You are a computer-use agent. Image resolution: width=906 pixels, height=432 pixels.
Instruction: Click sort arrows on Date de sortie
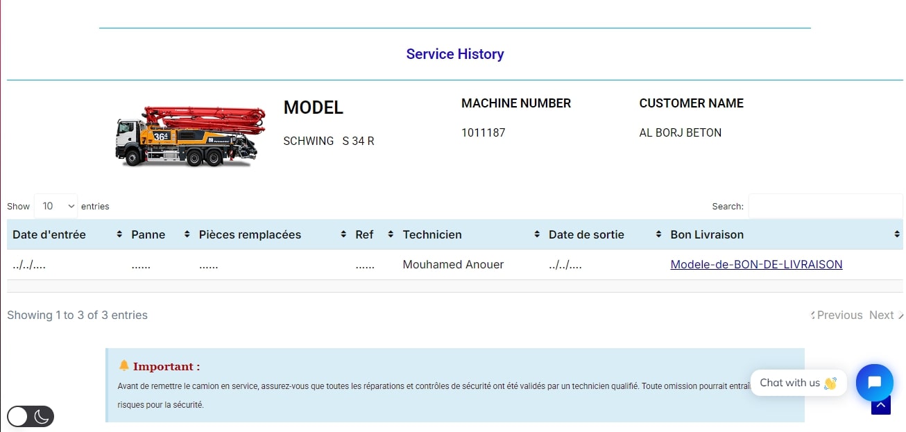658,234
